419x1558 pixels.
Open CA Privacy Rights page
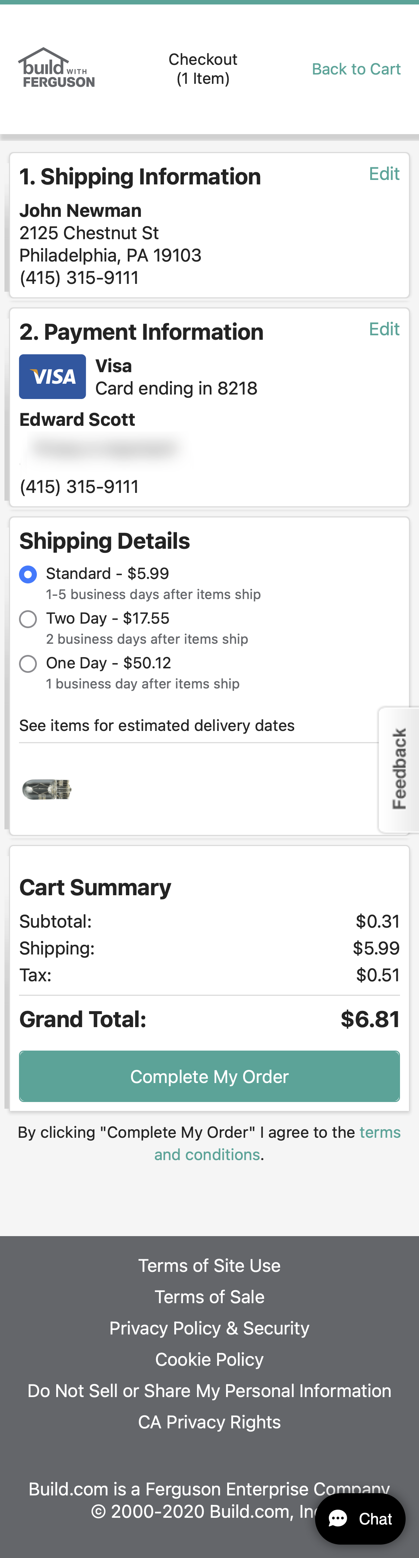209,1422
